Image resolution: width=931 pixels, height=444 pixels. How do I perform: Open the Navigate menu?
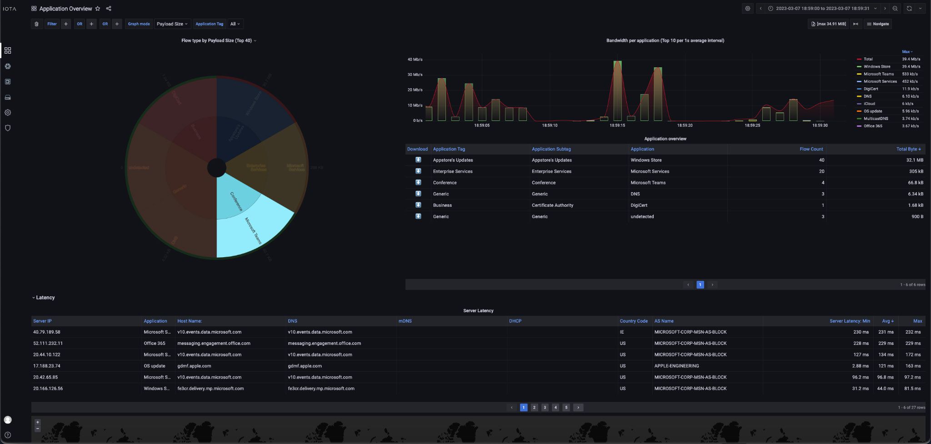click(x=878, y=24)
